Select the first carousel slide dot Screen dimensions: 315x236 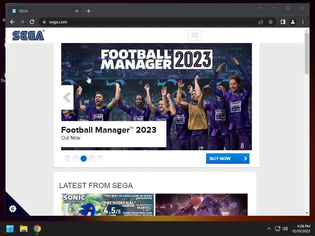(x=68, y=158)
